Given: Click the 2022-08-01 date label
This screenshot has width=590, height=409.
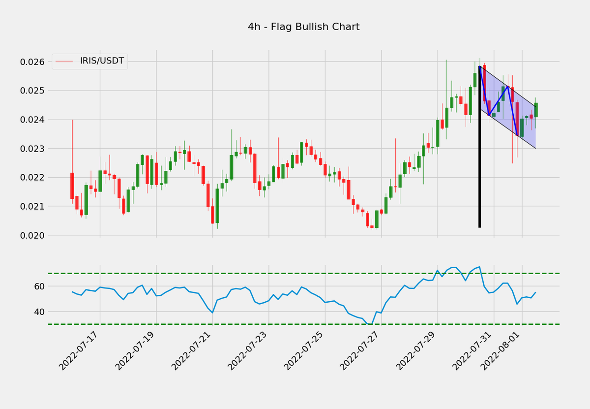Looking at the screenshot, I should tap(501, 351).
